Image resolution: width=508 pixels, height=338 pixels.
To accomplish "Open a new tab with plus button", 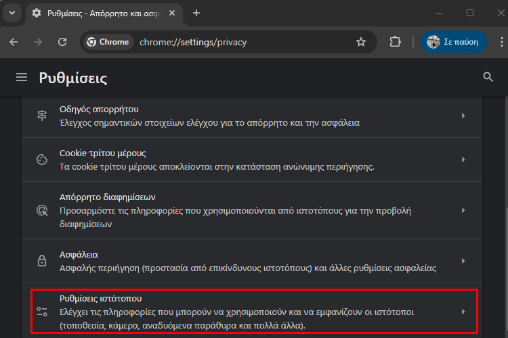I will tap(196, 13).
